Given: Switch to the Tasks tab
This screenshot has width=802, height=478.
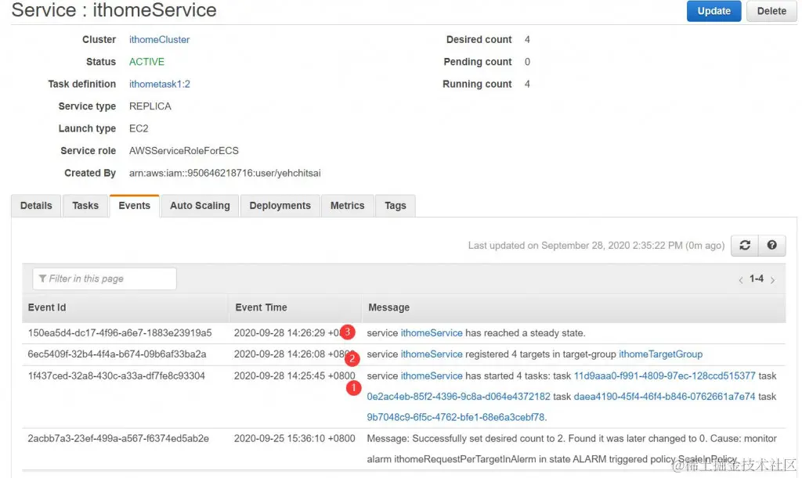Looking at the screenshot, I should (85, 206).
